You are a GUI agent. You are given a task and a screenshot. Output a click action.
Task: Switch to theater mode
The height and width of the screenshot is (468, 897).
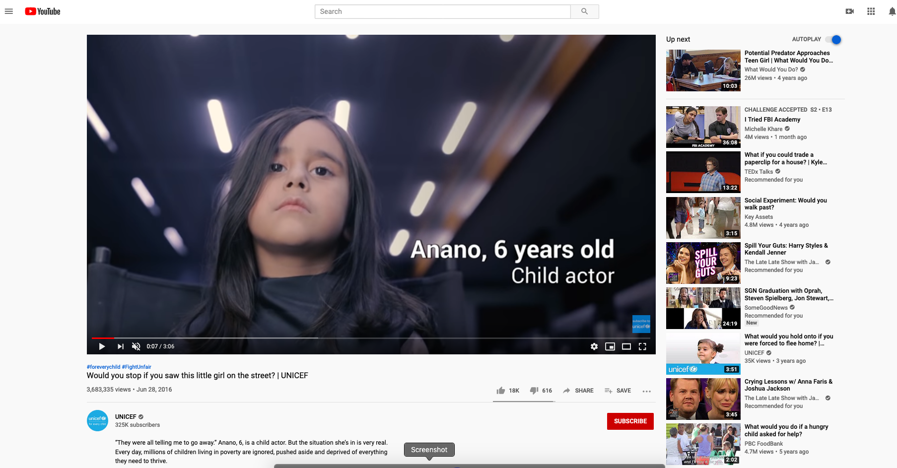(x=626, y=346)
